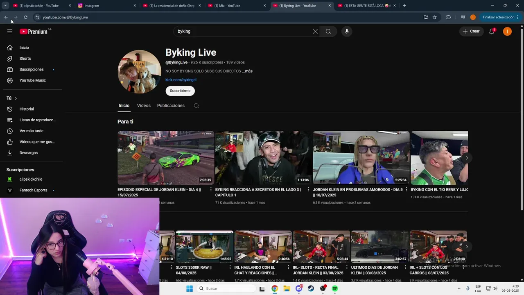Image resolution: width=524 pixels, height=295 pixels.
Task: Play the SLOTS 3500K RAW thumbnail
Action: [x=205, y=246]
